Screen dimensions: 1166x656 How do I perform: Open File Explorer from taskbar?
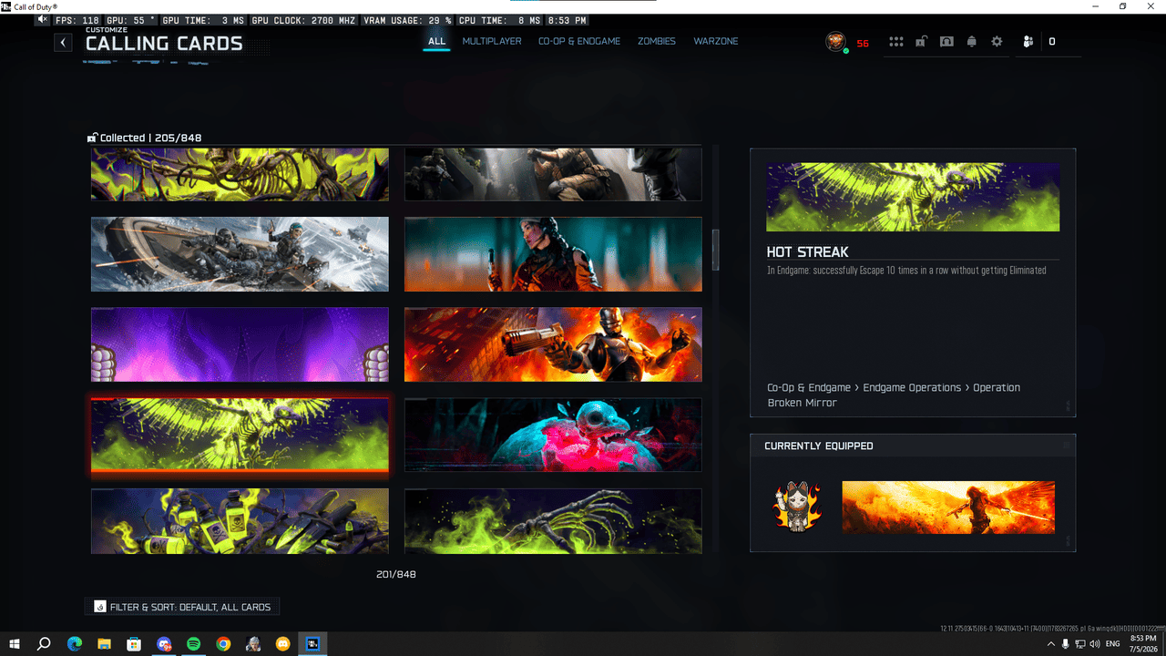point(104,644)
